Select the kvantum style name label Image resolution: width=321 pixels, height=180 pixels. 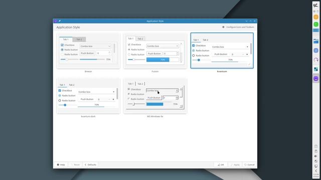click(x=222, y=71)
